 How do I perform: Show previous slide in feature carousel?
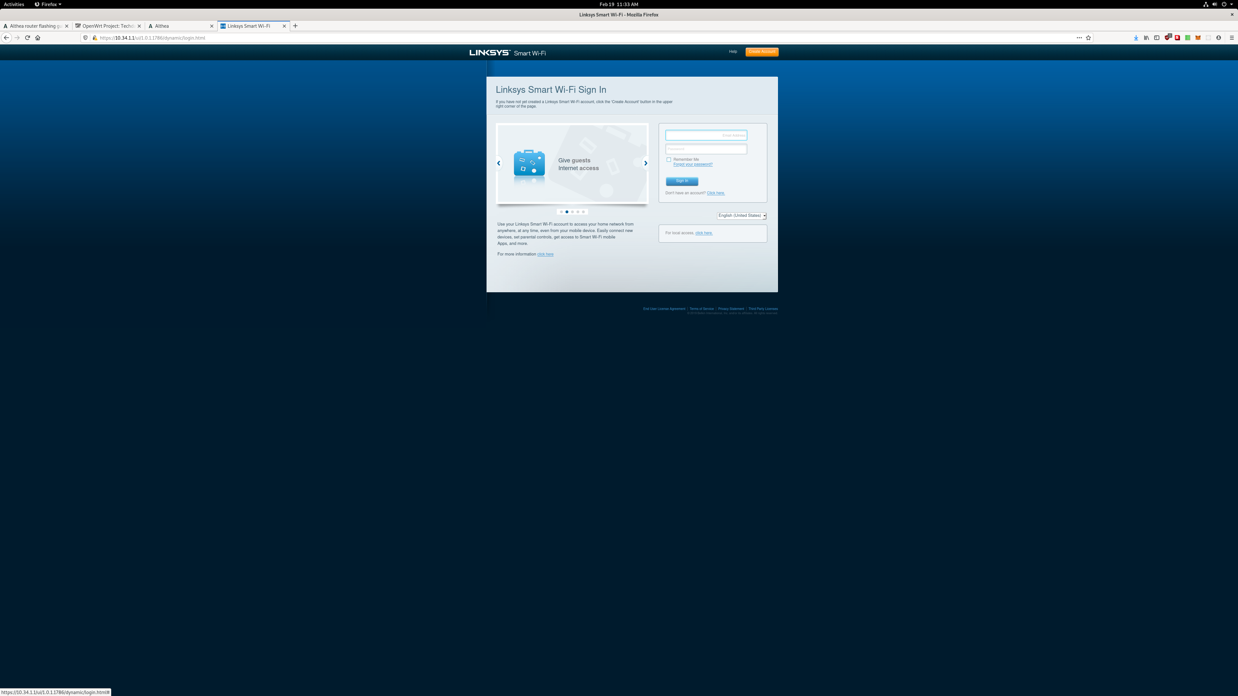499,163
